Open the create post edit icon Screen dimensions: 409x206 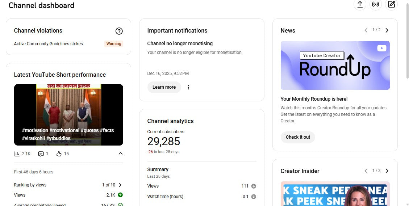point(391,4)
